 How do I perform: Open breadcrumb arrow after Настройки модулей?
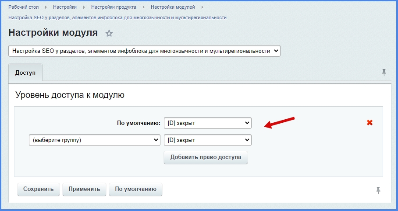[203, 7]
